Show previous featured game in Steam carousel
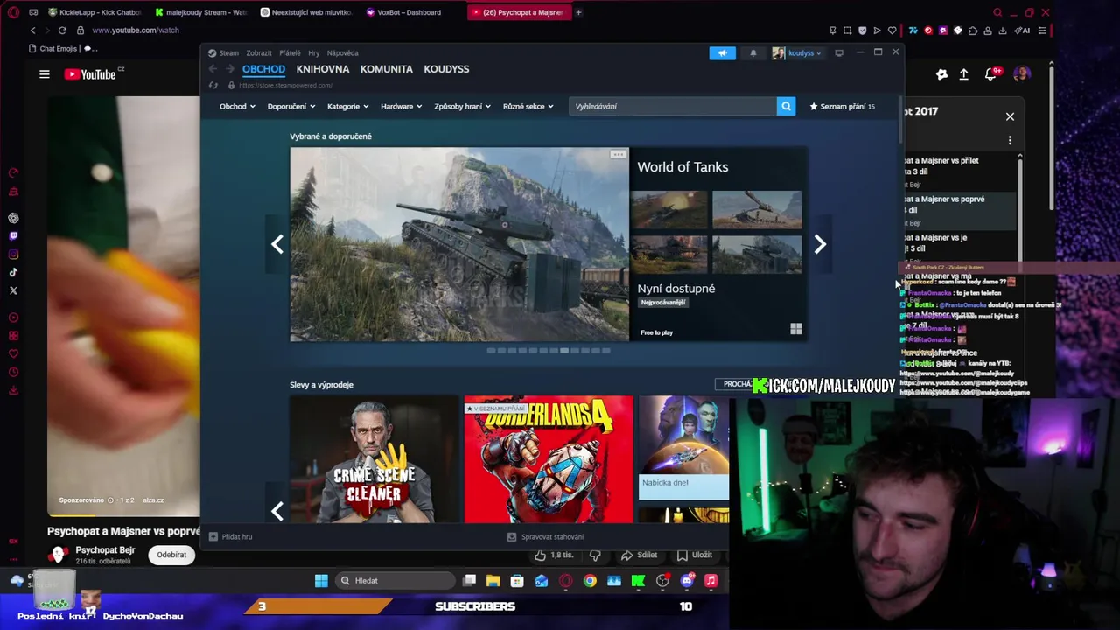This screenshot has width=1120, height=630. pyautogui.click(x=277, y=244)
